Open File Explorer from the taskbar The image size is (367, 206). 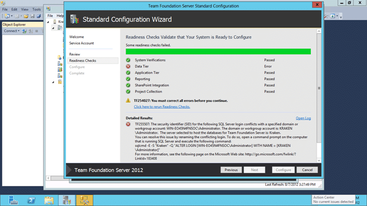click(49, 200)
